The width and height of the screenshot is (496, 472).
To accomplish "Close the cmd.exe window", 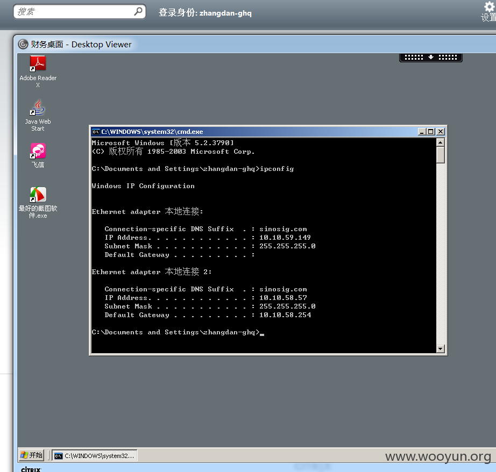I will (x=441, y=132).
